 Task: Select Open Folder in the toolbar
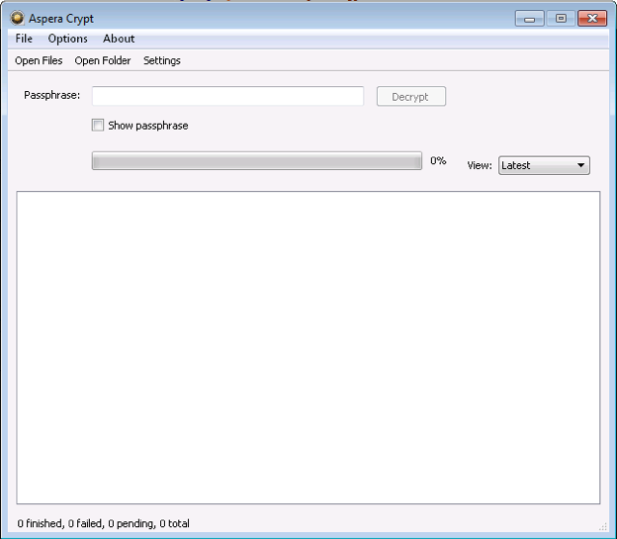[103, 60]
